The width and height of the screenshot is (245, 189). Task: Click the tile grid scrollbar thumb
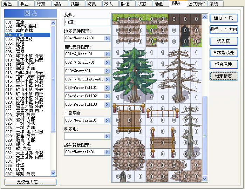[205, 136]
